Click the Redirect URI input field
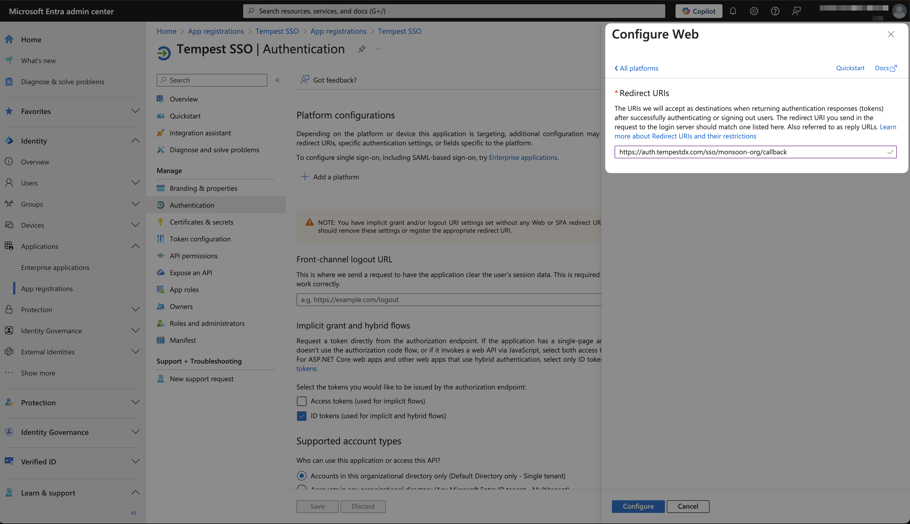 750,152
